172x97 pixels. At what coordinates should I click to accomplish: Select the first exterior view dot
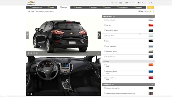[28, 53]
